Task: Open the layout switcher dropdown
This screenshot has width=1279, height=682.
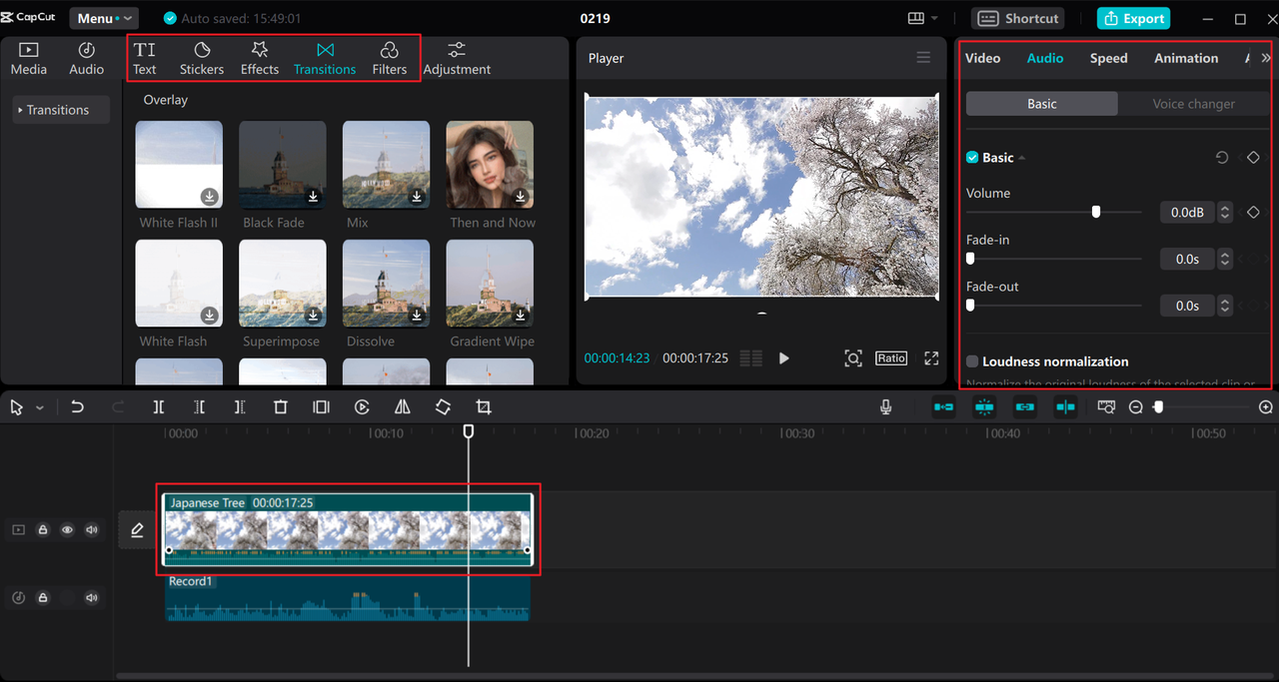Action: click(x=923, y=18)
